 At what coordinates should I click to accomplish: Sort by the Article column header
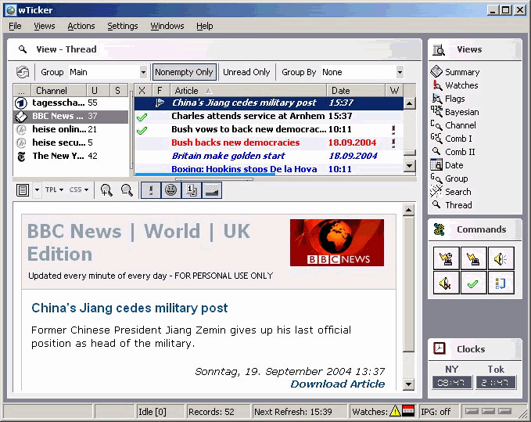click(x=248, y=91)
